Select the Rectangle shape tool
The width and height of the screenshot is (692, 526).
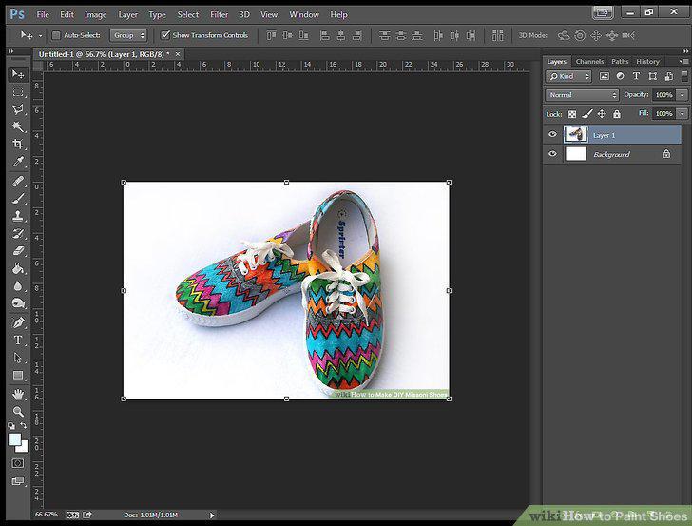[x=18, y=376]
